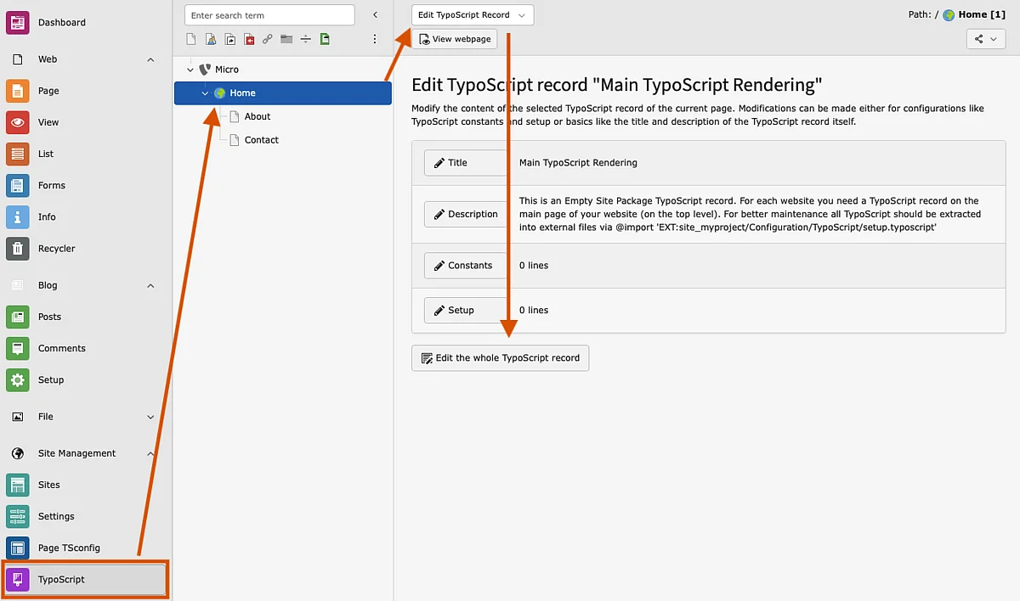Click Edit the whole TypoScript record

pos(500,358)
